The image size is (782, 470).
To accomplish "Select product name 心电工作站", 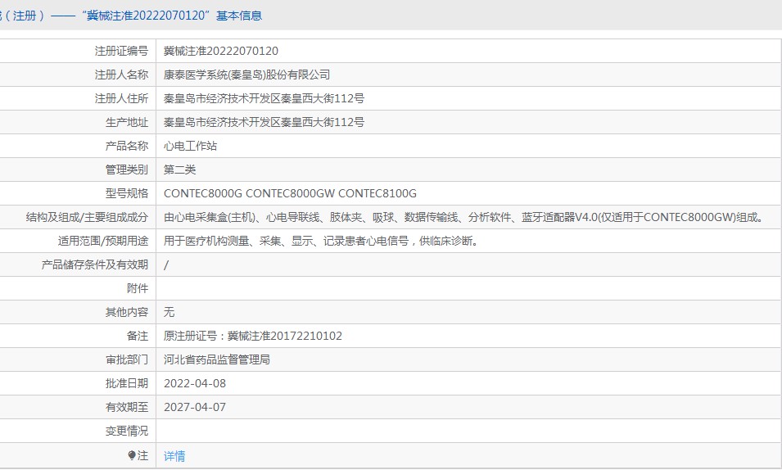I will pos(190,146).
